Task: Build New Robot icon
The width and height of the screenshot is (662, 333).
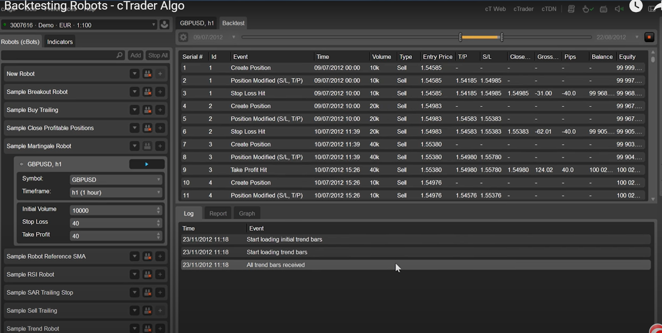Action: 148,74
